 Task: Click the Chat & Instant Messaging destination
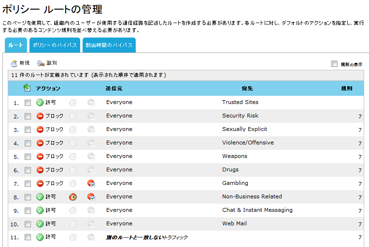pyautogui.click(x=257, y=210)
